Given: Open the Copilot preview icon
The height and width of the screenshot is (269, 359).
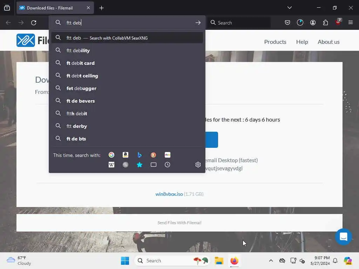Looking at the screenshot, I should [348, 261].
